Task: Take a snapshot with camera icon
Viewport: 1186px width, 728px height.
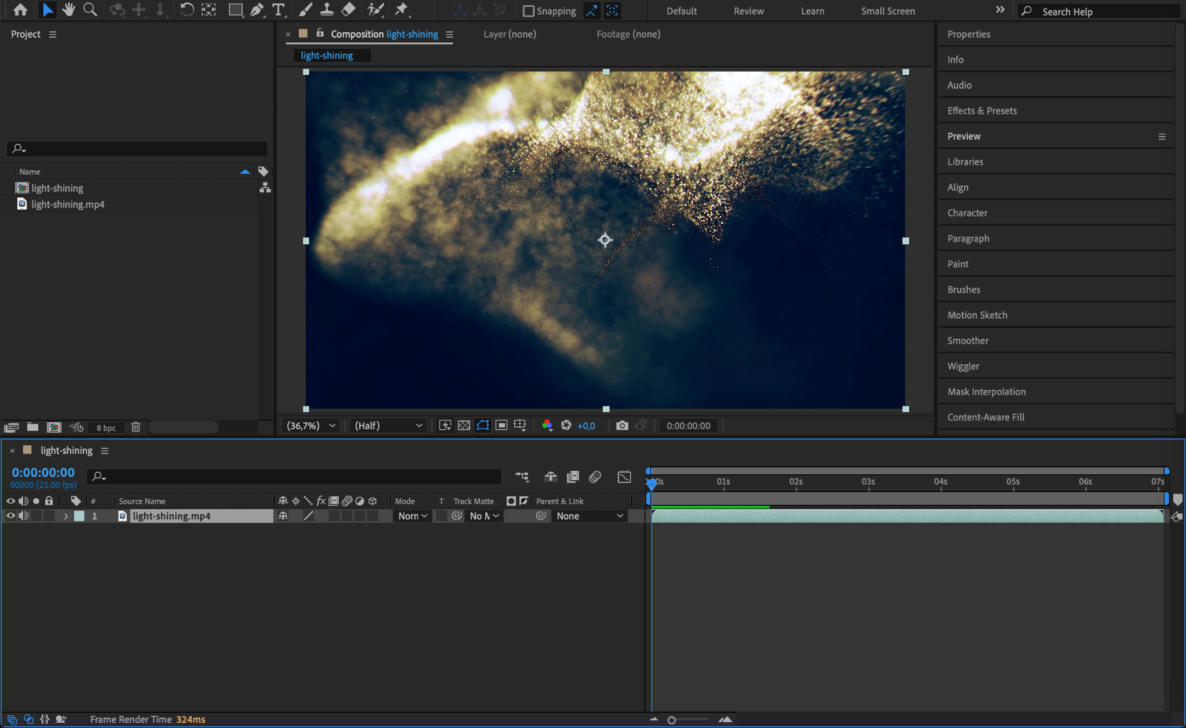Action: tap(622, 426)
